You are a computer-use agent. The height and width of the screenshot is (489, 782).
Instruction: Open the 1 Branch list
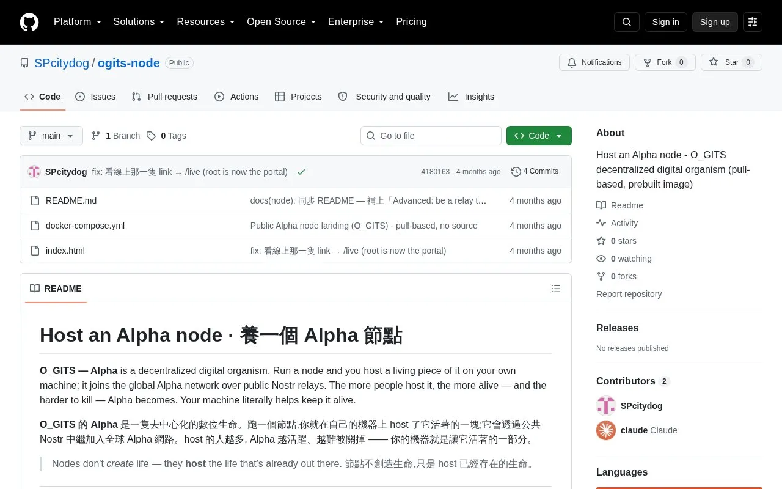pos(115,136)
